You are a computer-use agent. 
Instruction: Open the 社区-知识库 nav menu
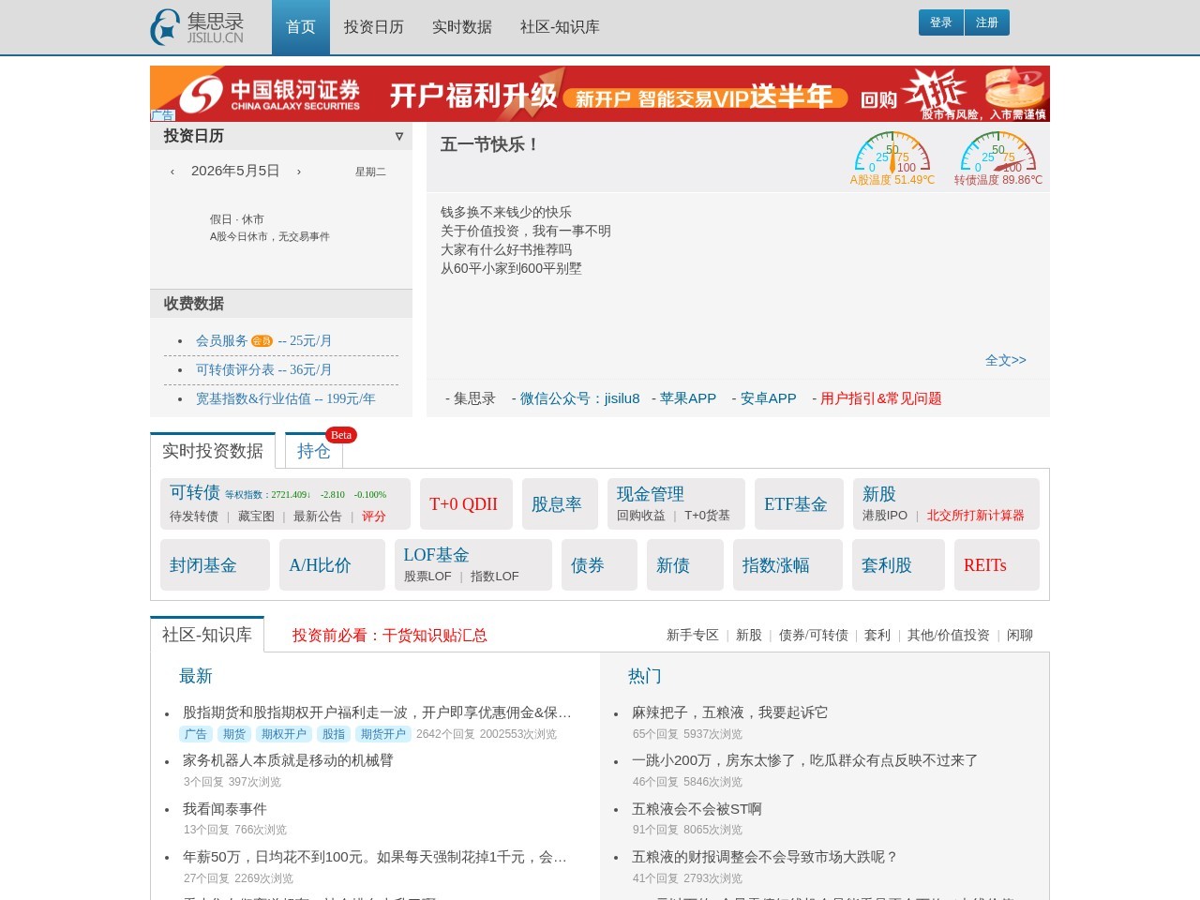coord(560,27)
